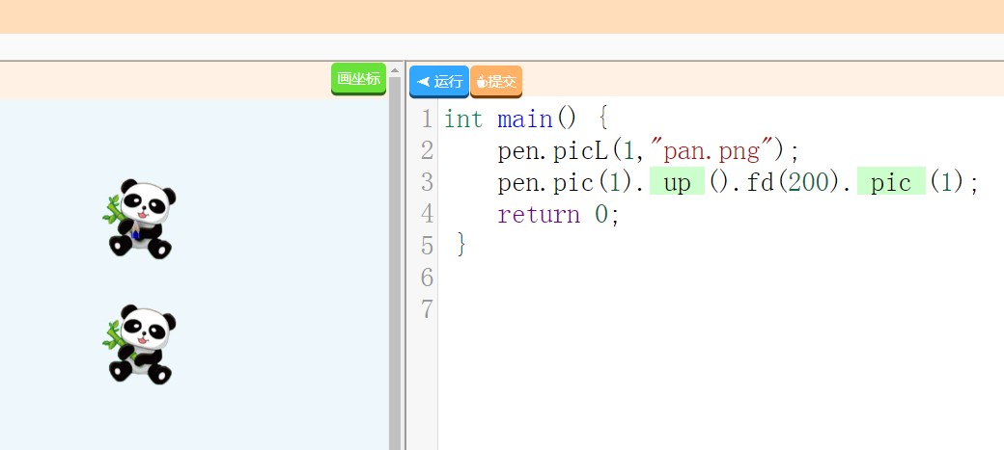
Task: Click the 运行 (Run) button
Action: pos(439,81)
